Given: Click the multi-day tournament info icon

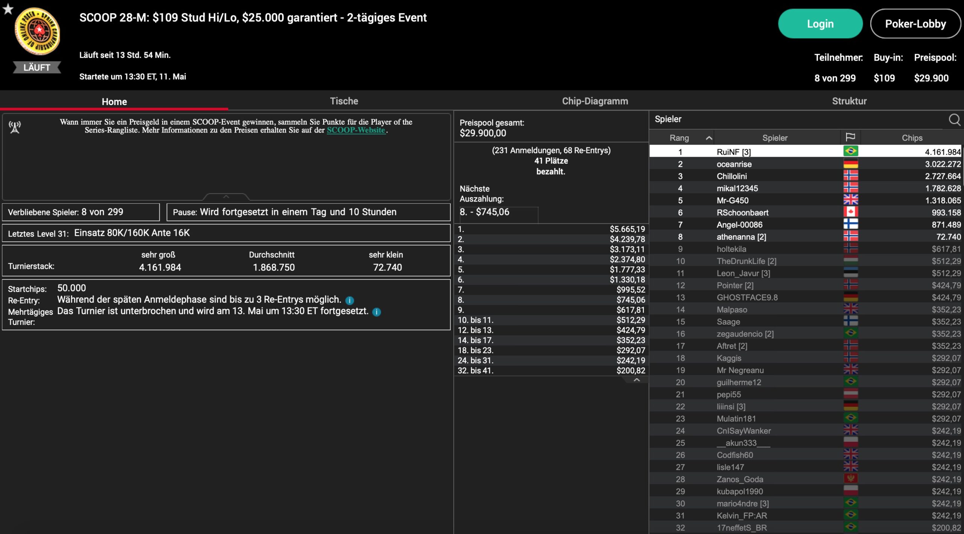Looking at the screenshot, I should point(377,312).
